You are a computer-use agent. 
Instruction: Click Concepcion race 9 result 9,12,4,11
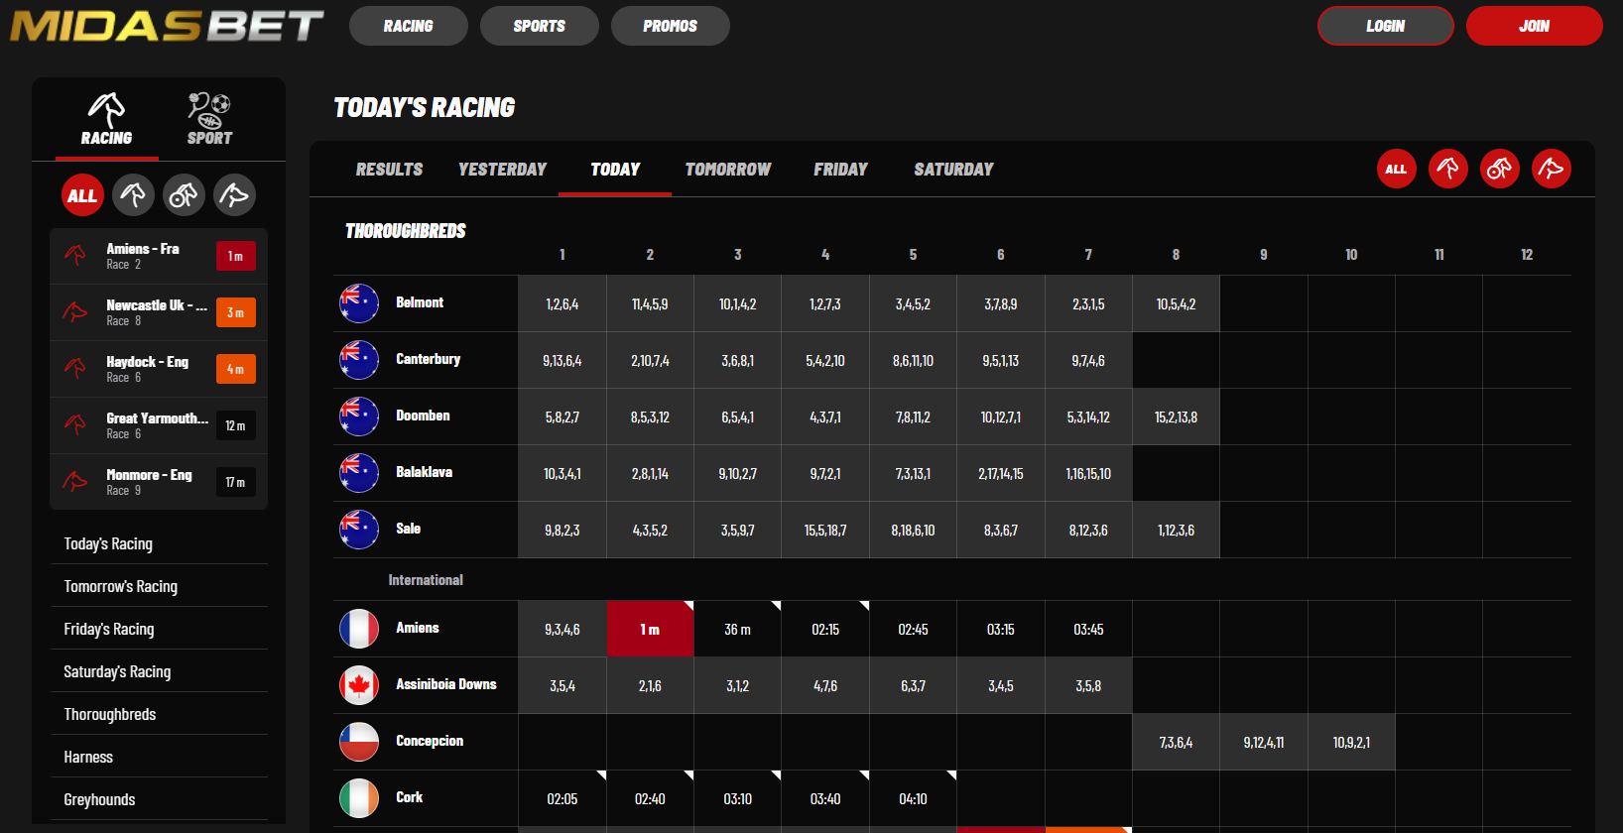(1264, 742)
